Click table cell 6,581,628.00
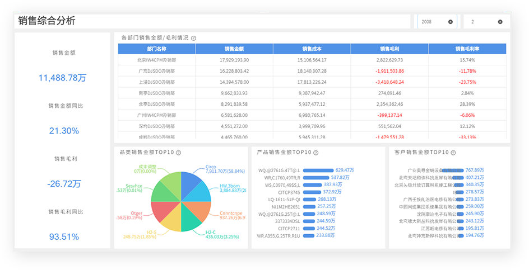Screen dimensions: 529x270 (234, 115)
